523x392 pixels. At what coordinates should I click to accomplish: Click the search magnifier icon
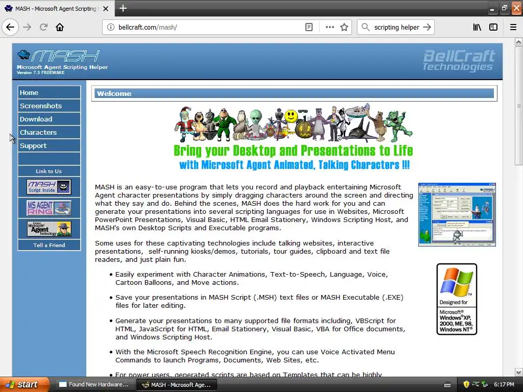366,27
